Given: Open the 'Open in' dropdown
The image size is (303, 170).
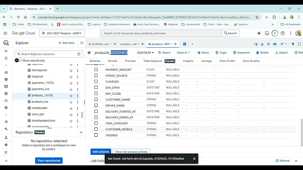Looking at the screenshot, I should pos(183,53).
